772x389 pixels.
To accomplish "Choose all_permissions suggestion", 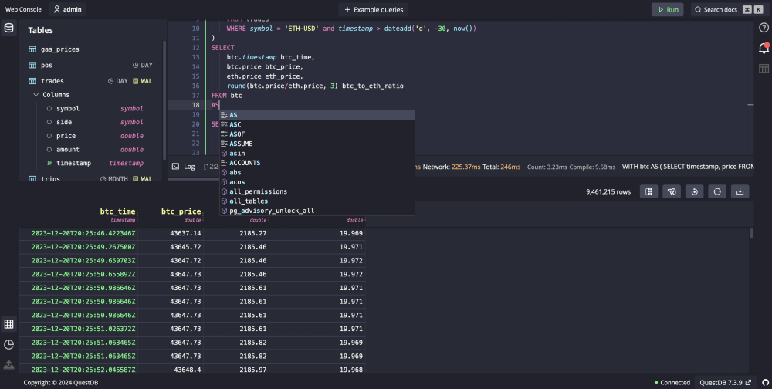I will tap(317, 191).
